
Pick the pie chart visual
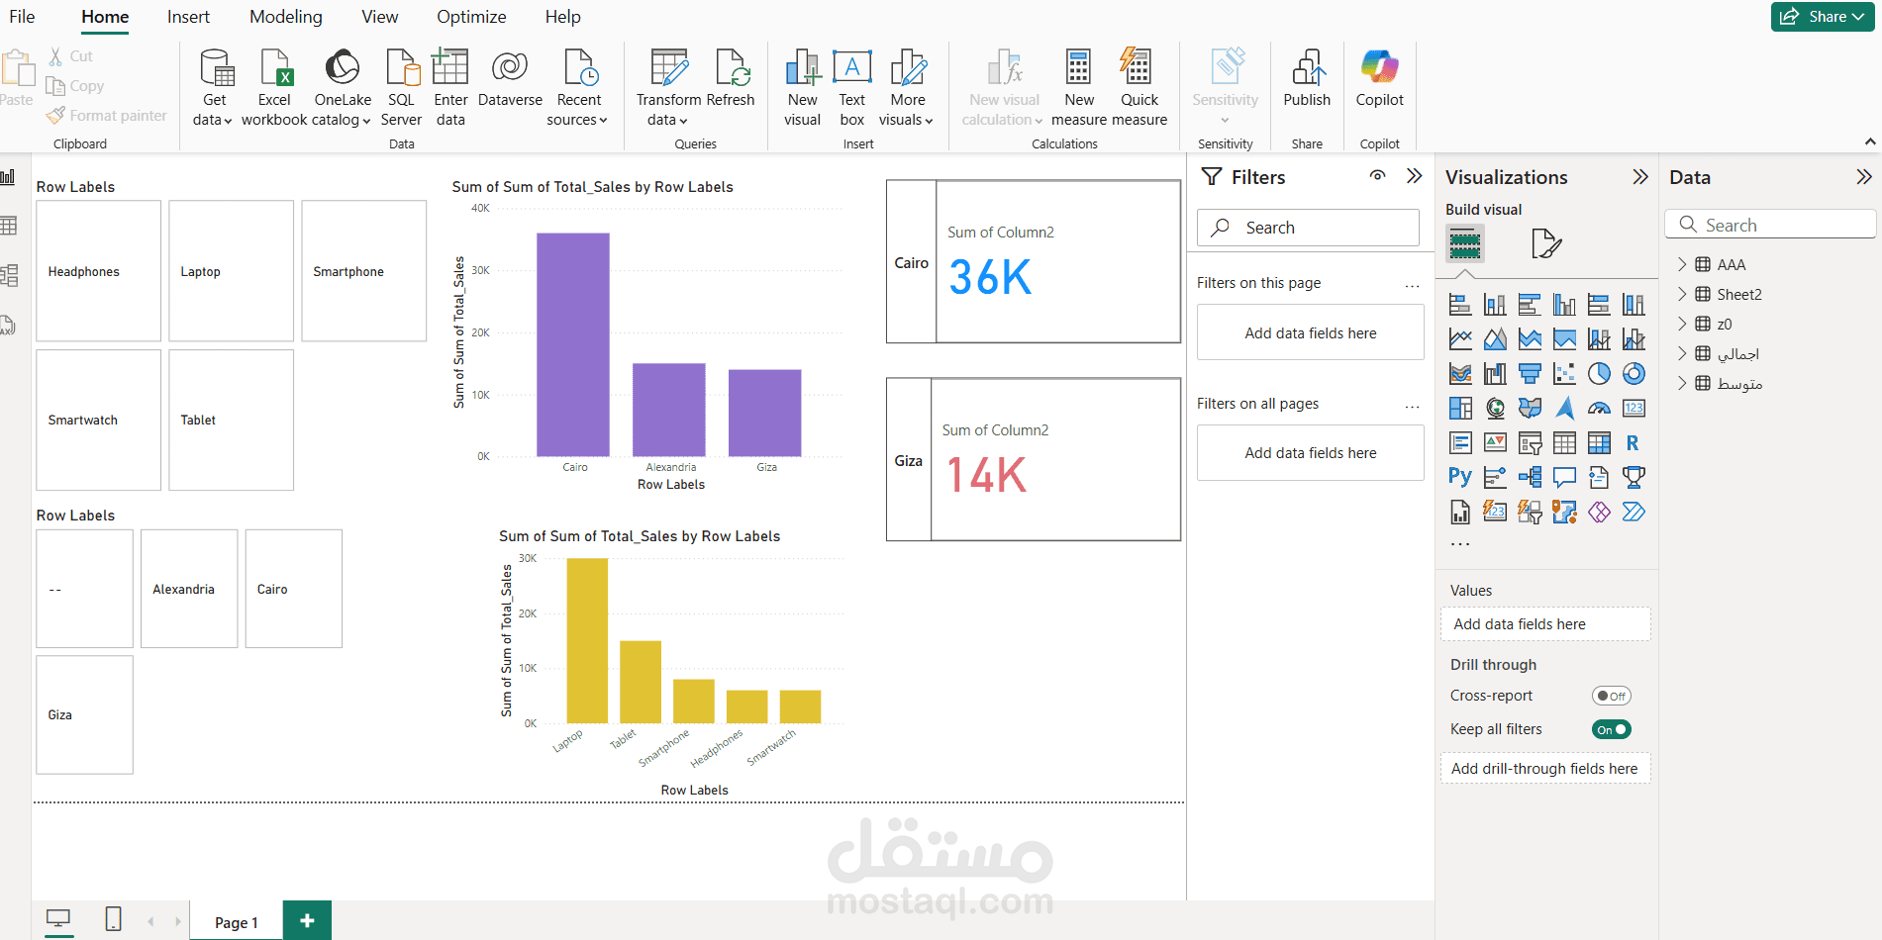tap(1599, 374)
